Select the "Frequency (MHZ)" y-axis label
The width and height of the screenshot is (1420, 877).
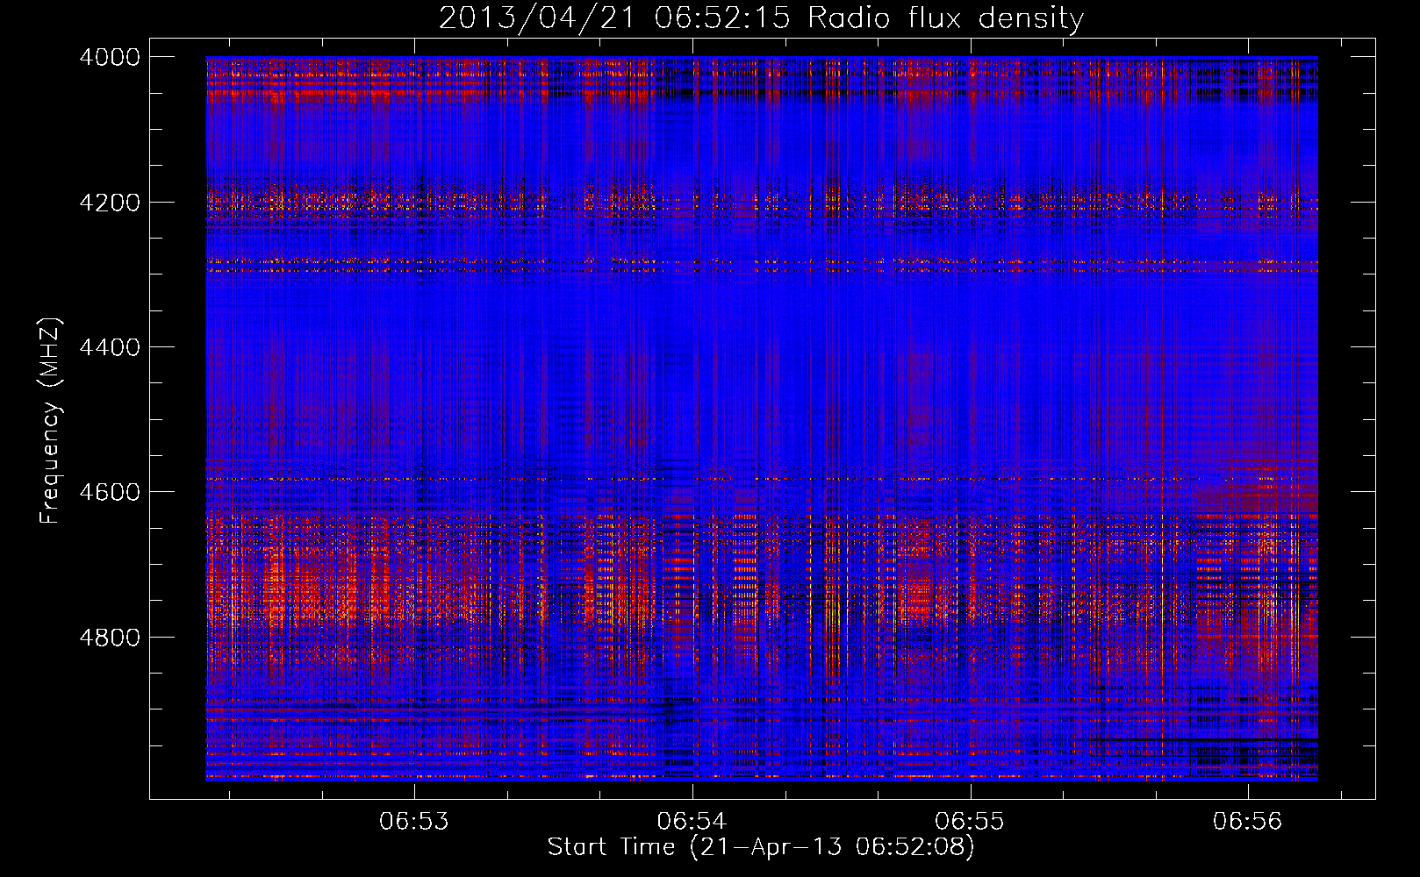[x=50, y=421]
